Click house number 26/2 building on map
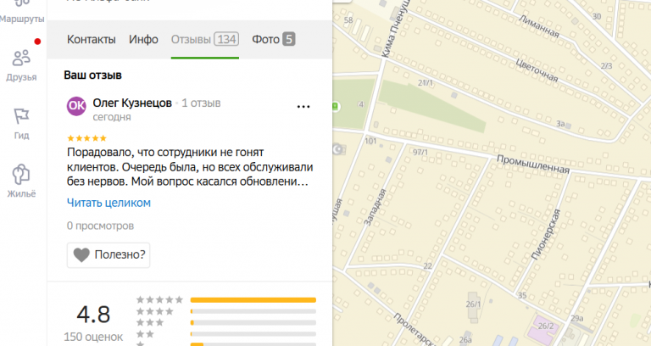 click(x=545, y=327)
